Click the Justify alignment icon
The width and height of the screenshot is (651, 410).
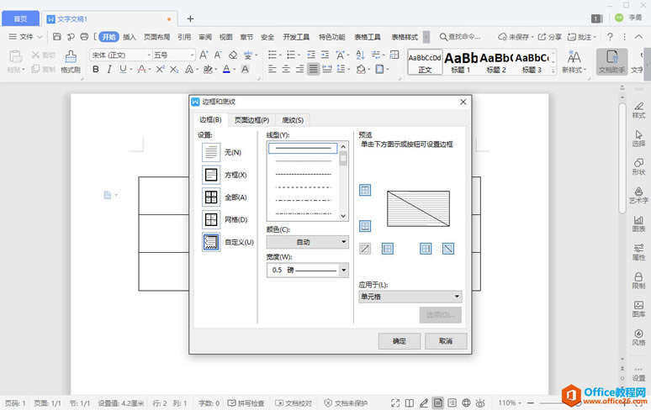point(314,69)
